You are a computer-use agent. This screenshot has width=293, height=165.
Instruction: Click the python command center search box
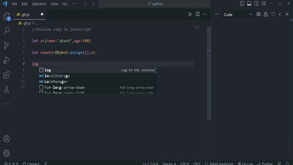(x=155, y=4)
